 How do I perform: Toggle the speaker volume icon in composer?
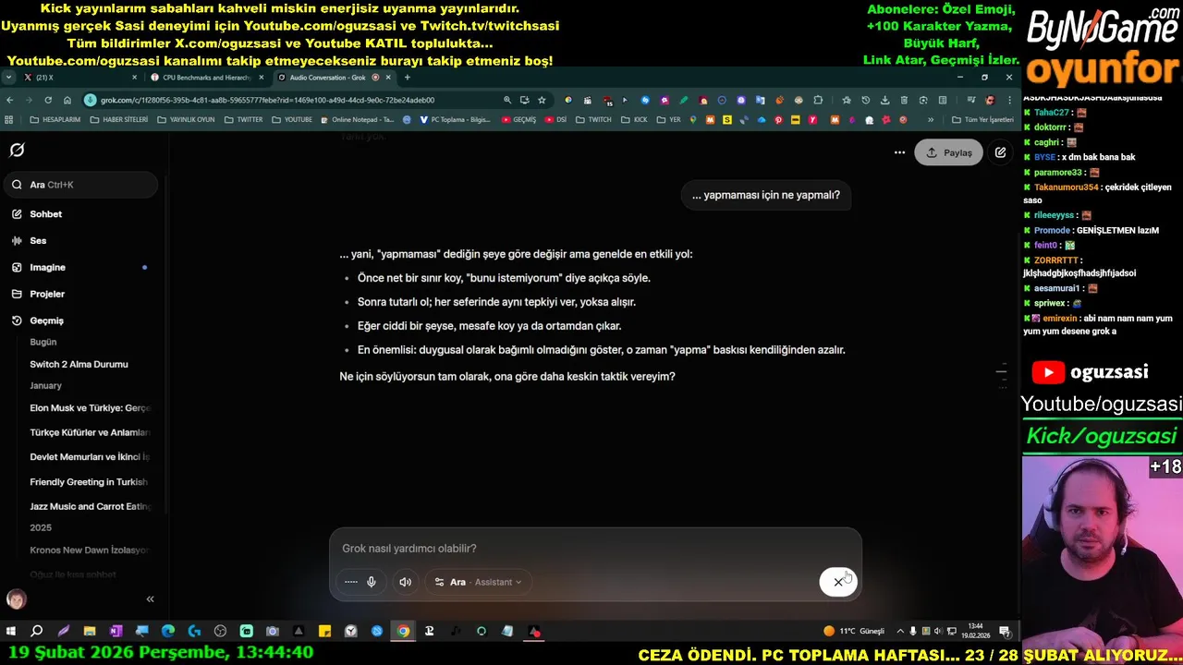pos(405,582)
